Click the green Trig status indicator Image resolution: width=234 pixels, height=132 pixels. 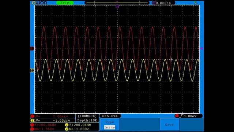65,3
